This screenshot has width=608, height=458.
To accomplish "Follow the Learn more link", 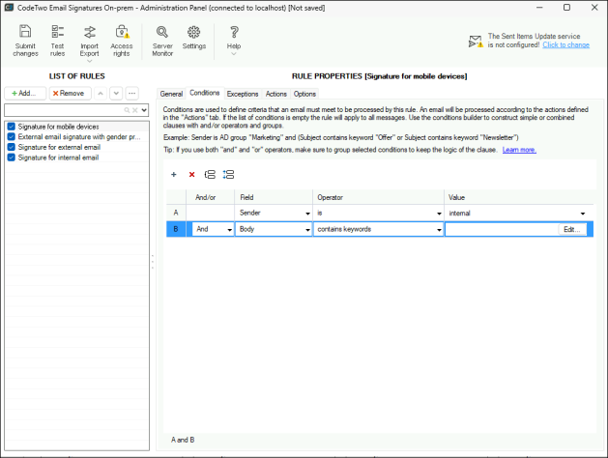I will pyautogui.click(x=519, y=150).
